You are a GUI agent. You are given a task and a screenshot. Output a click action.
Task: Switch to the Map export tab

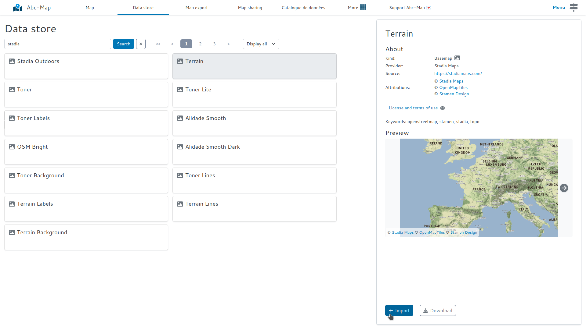(196, 7)
